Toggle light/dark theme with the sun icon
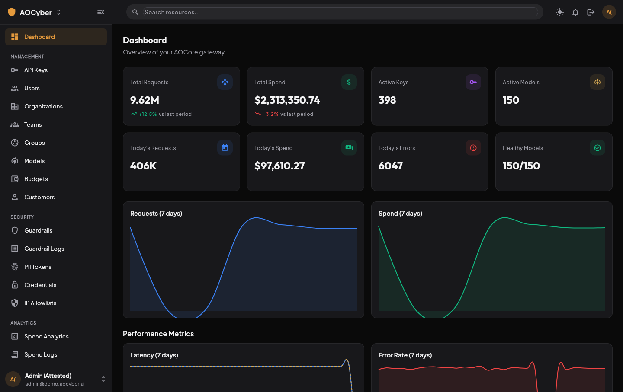Screen dimensions: 623x392 tap(560, 12)
